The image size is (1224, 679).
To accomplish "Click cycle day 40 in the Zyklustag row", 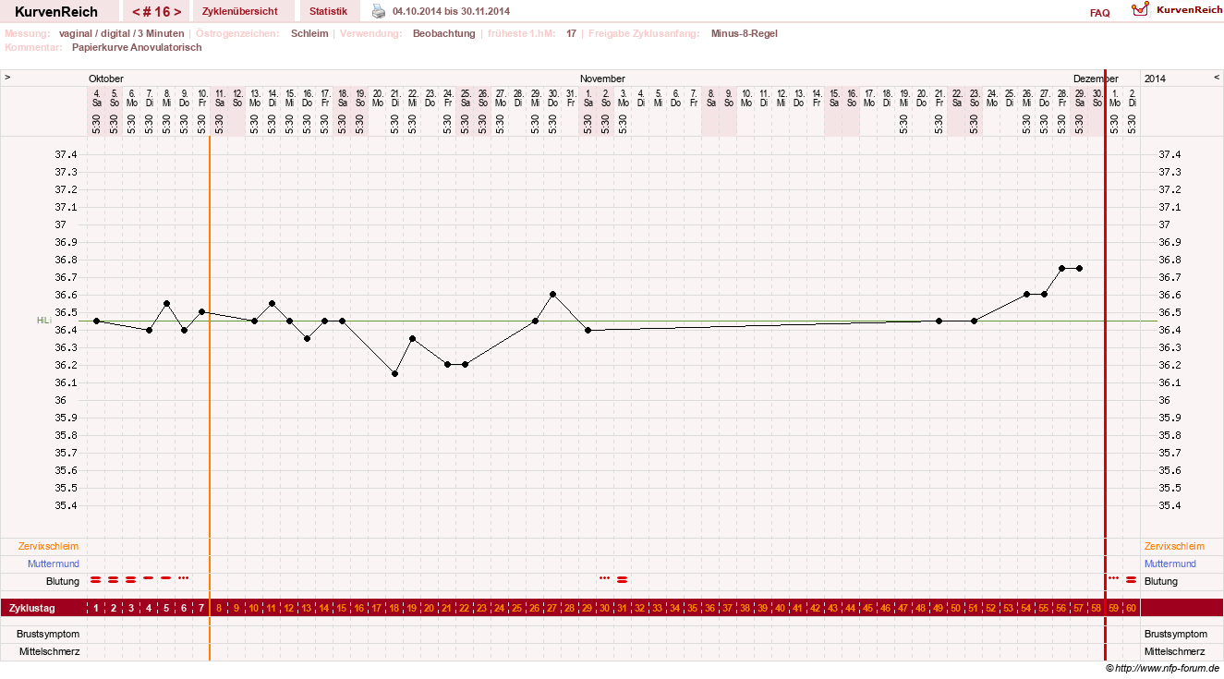I will pyautogui.click(x=781, y=607).
